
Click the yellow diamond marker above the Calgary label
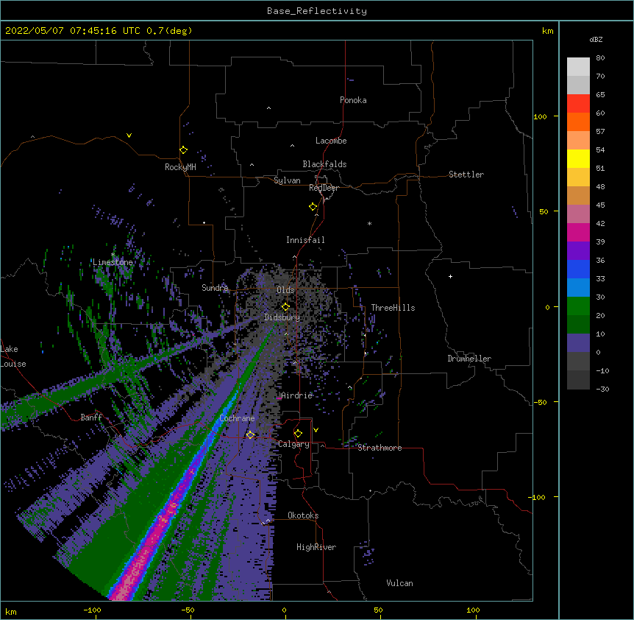pos(298,434)
